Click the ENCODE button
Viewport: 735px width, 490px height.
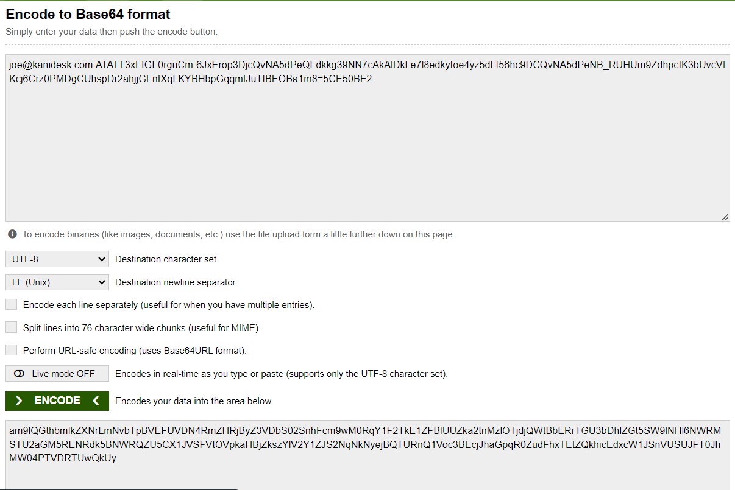(x=57, y=401)
